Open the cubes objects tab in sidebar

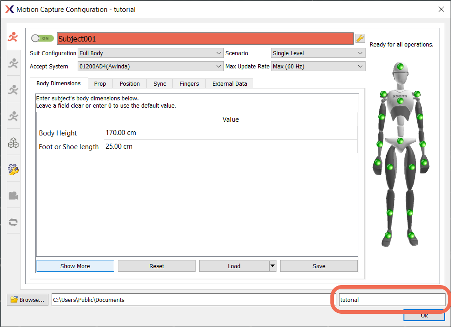click(13, 143)
